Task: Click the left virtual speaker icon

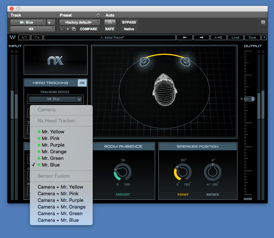Action: tap(144, 62)
